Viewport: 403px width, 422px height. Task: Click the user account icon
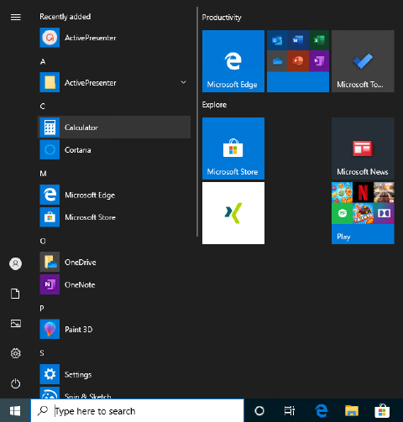pos(16,263)
